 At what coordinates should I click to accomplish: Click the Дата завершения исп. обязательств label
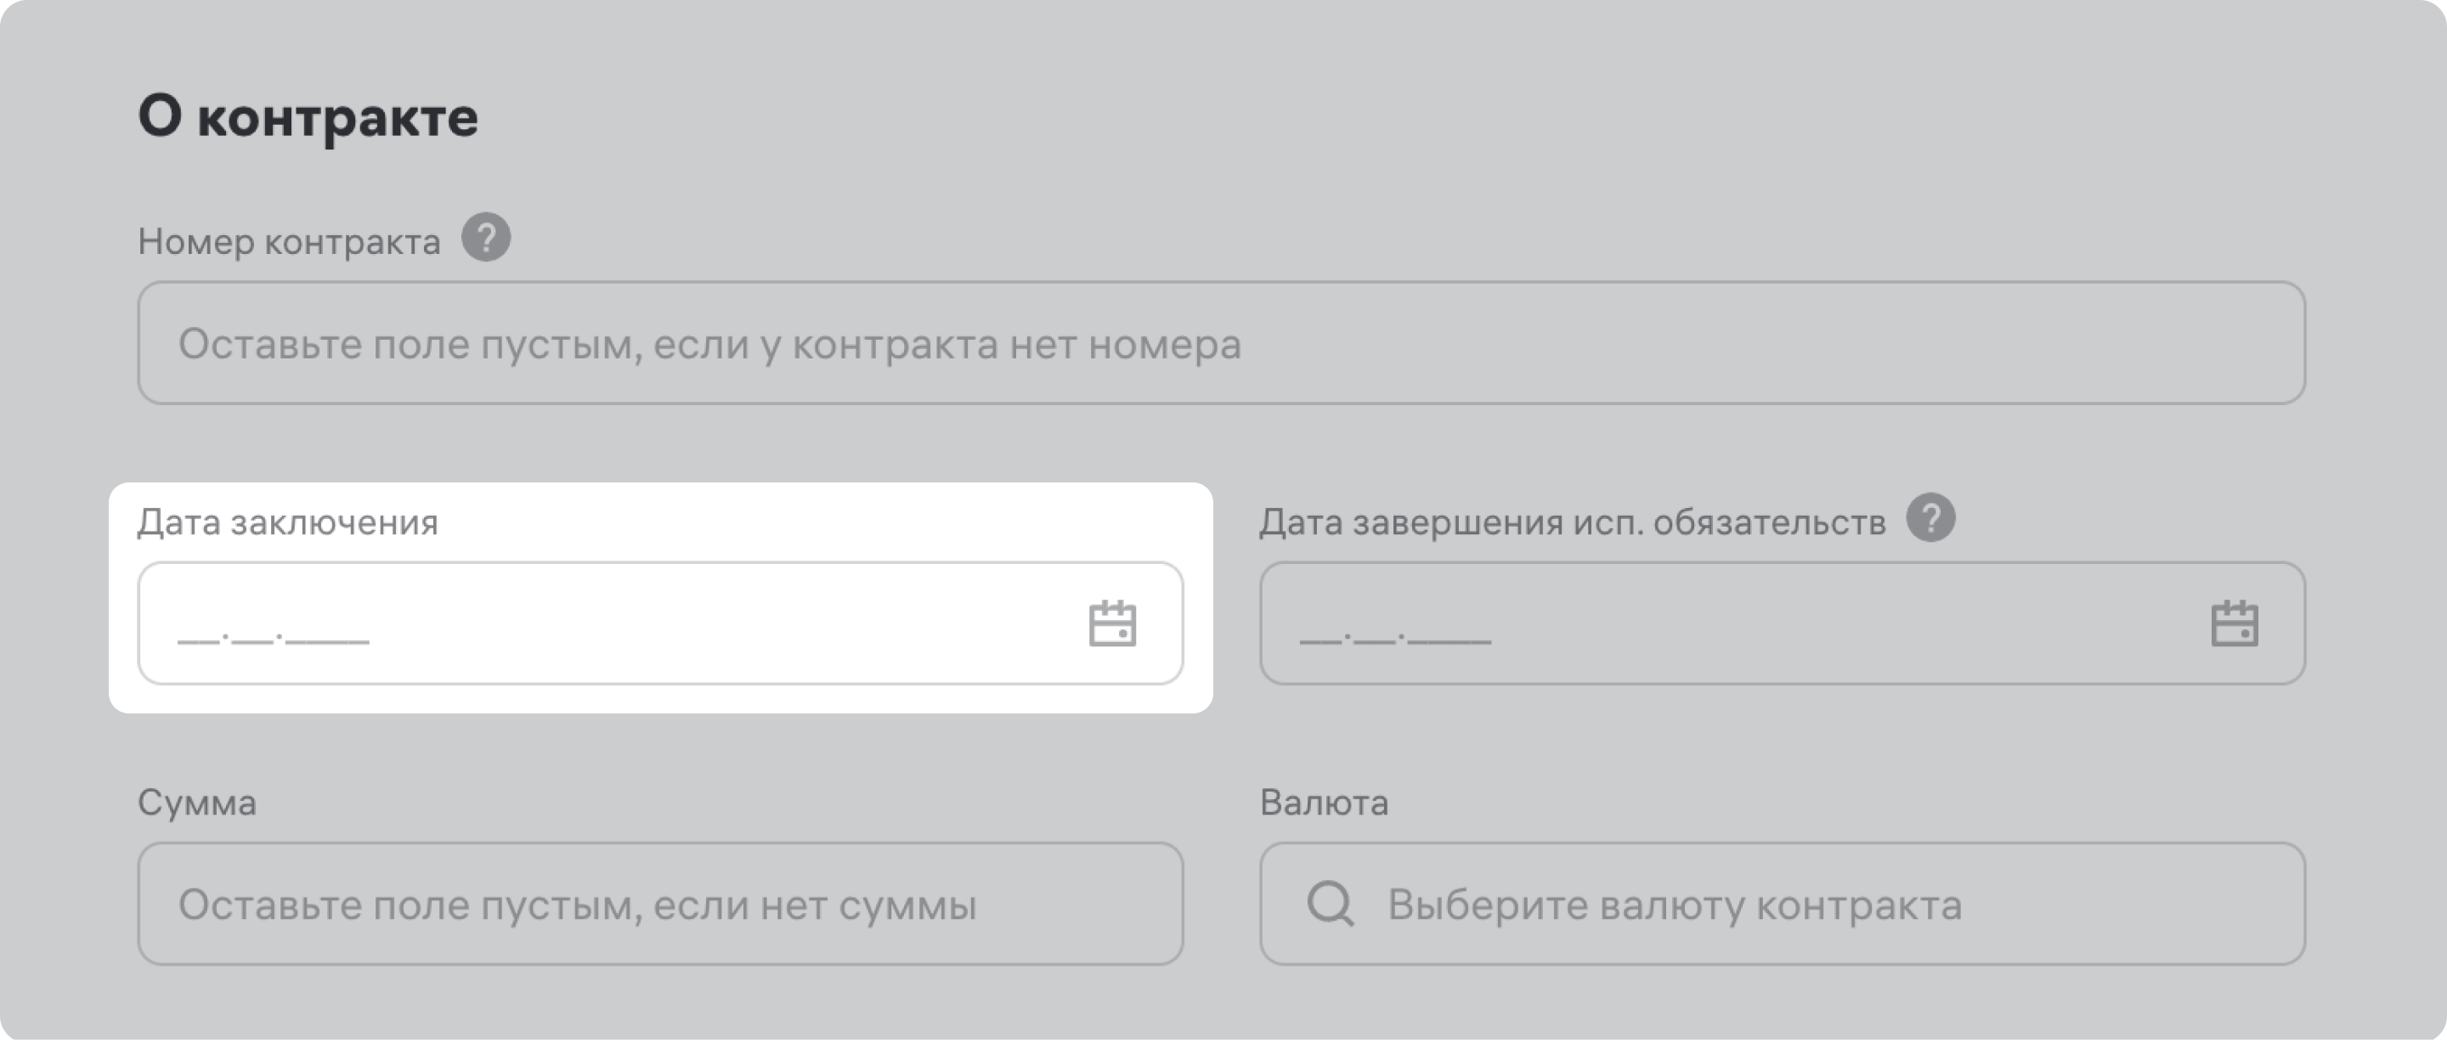point(1572,522)
